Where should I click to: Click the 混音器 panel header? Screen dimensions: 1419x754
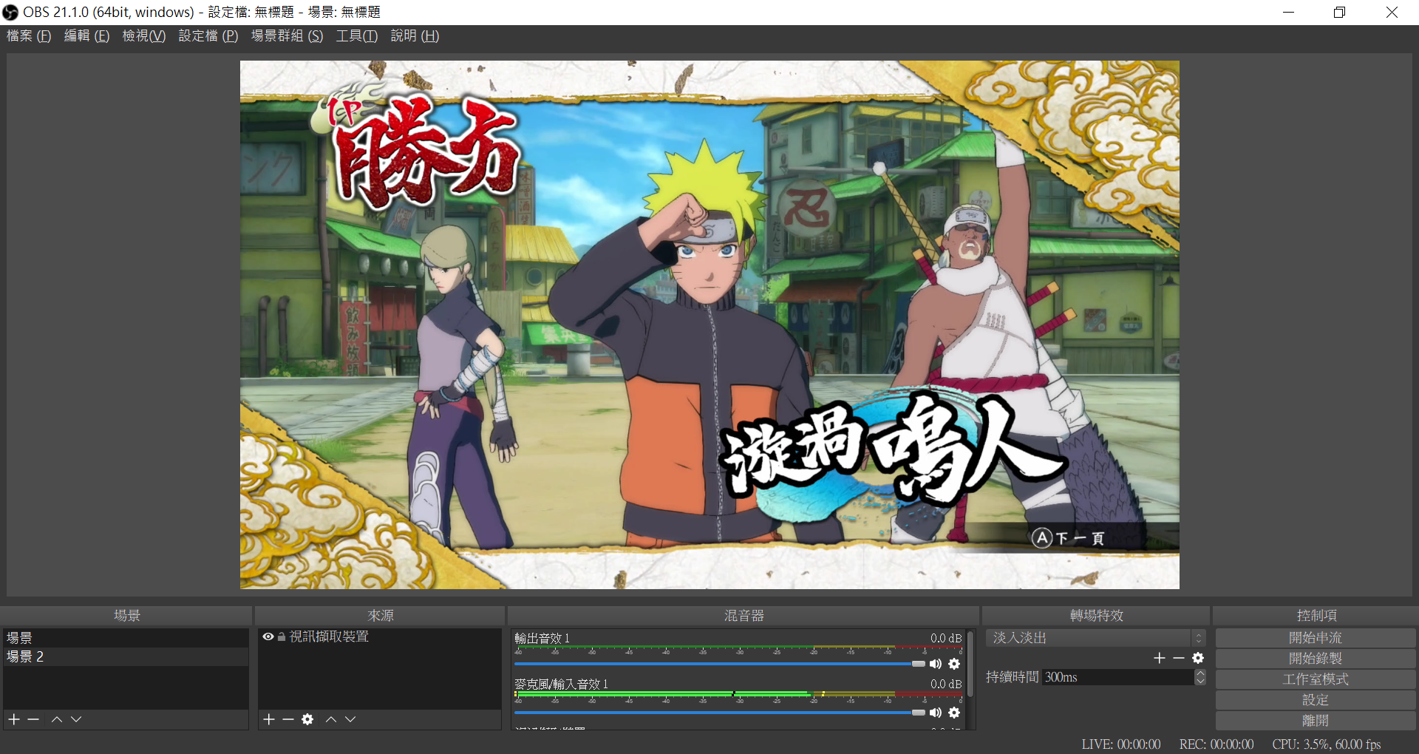[x=743, y=615]
